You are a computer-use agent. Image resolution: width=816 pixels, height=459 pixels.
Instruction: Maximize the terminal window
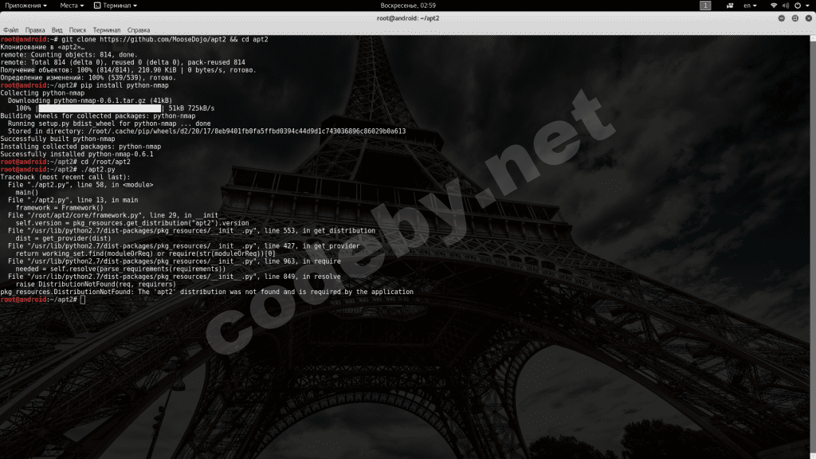click(795, 18)
